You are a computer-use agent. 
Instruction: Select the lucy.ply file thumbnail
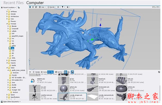[35, 89]
